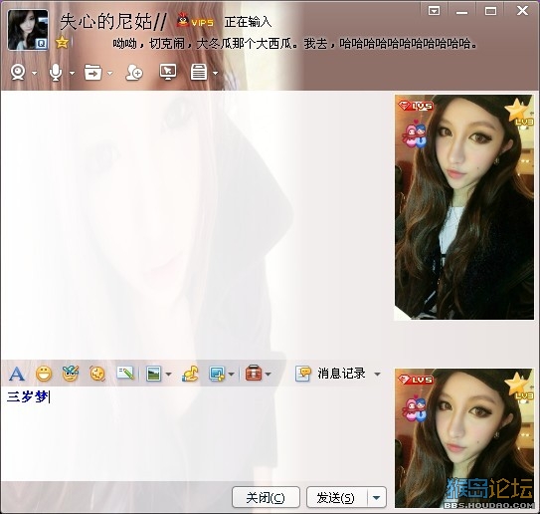The width and height of the screenshot is (540, 514).
Task: Open the handwriting input pad icon
Action: 125,373
